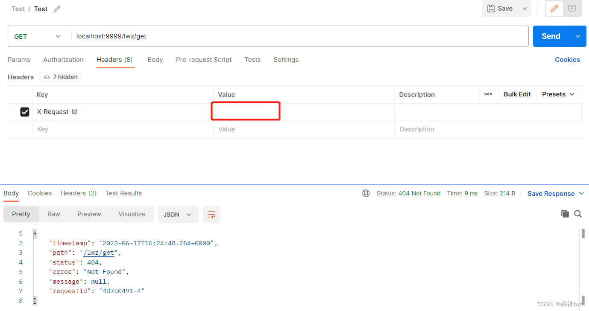Click the Time: 9 ms text
The height and width of the screenshot is (311, 589).
tap(462, 193)
